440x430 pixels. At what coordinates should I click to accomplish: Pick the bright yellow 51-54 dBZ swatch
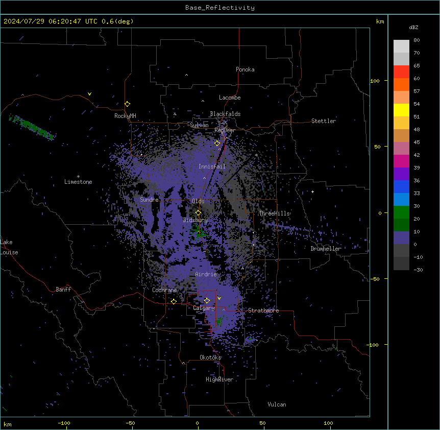[x=401, y=110]
